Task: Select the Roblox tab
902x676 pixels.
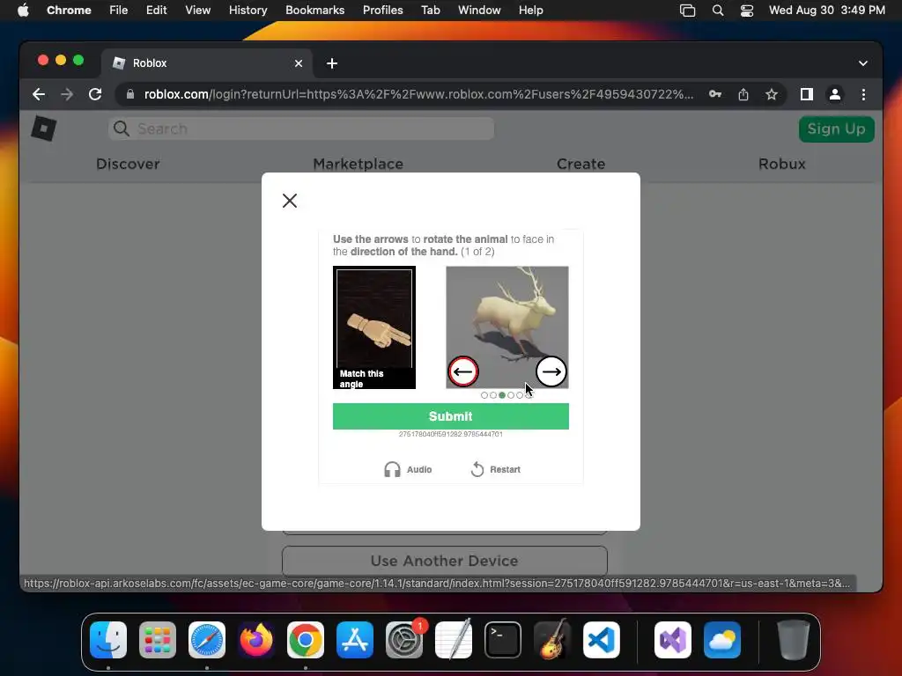Action: point(207,63)
